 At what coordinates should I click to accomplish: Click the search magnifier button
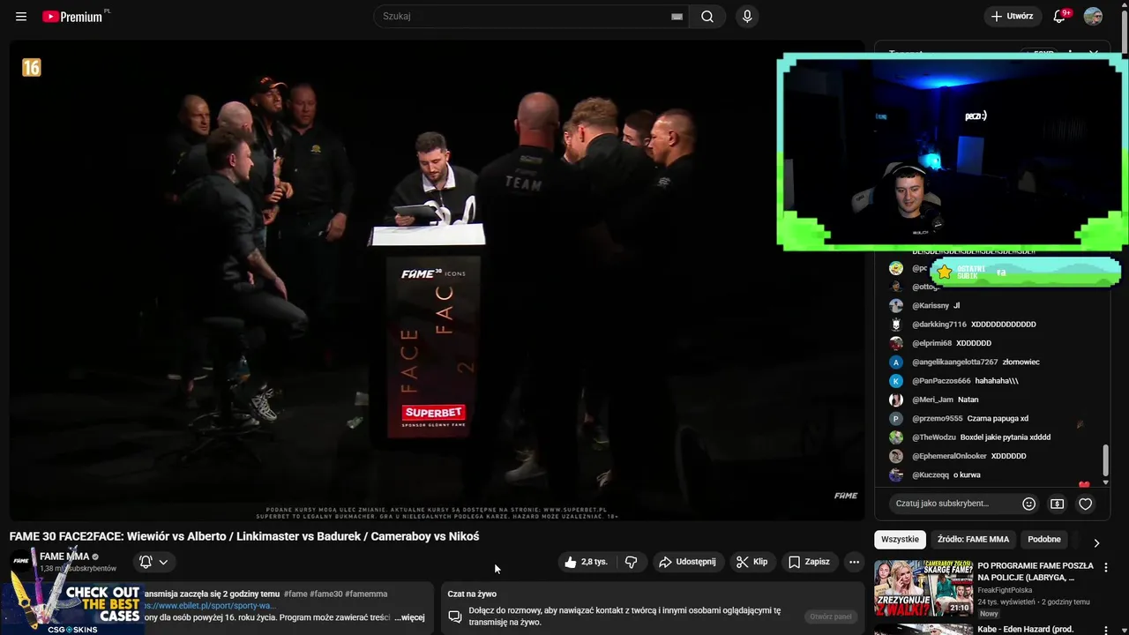(x=707, y=17)
